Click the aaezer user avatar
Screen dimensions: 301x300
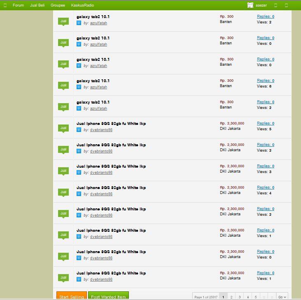pyautogui.click(x=250, y=5)
